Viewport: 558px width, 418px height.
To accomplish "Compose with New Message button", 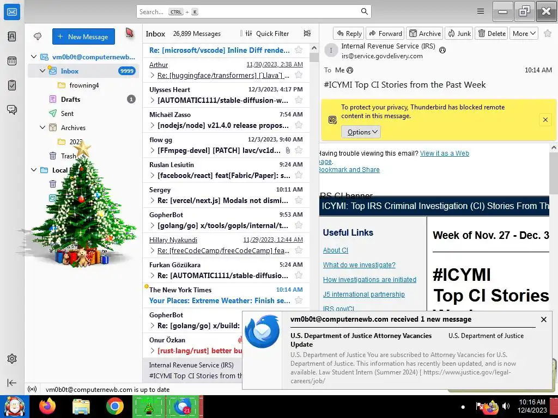I will tap(83, 36).
